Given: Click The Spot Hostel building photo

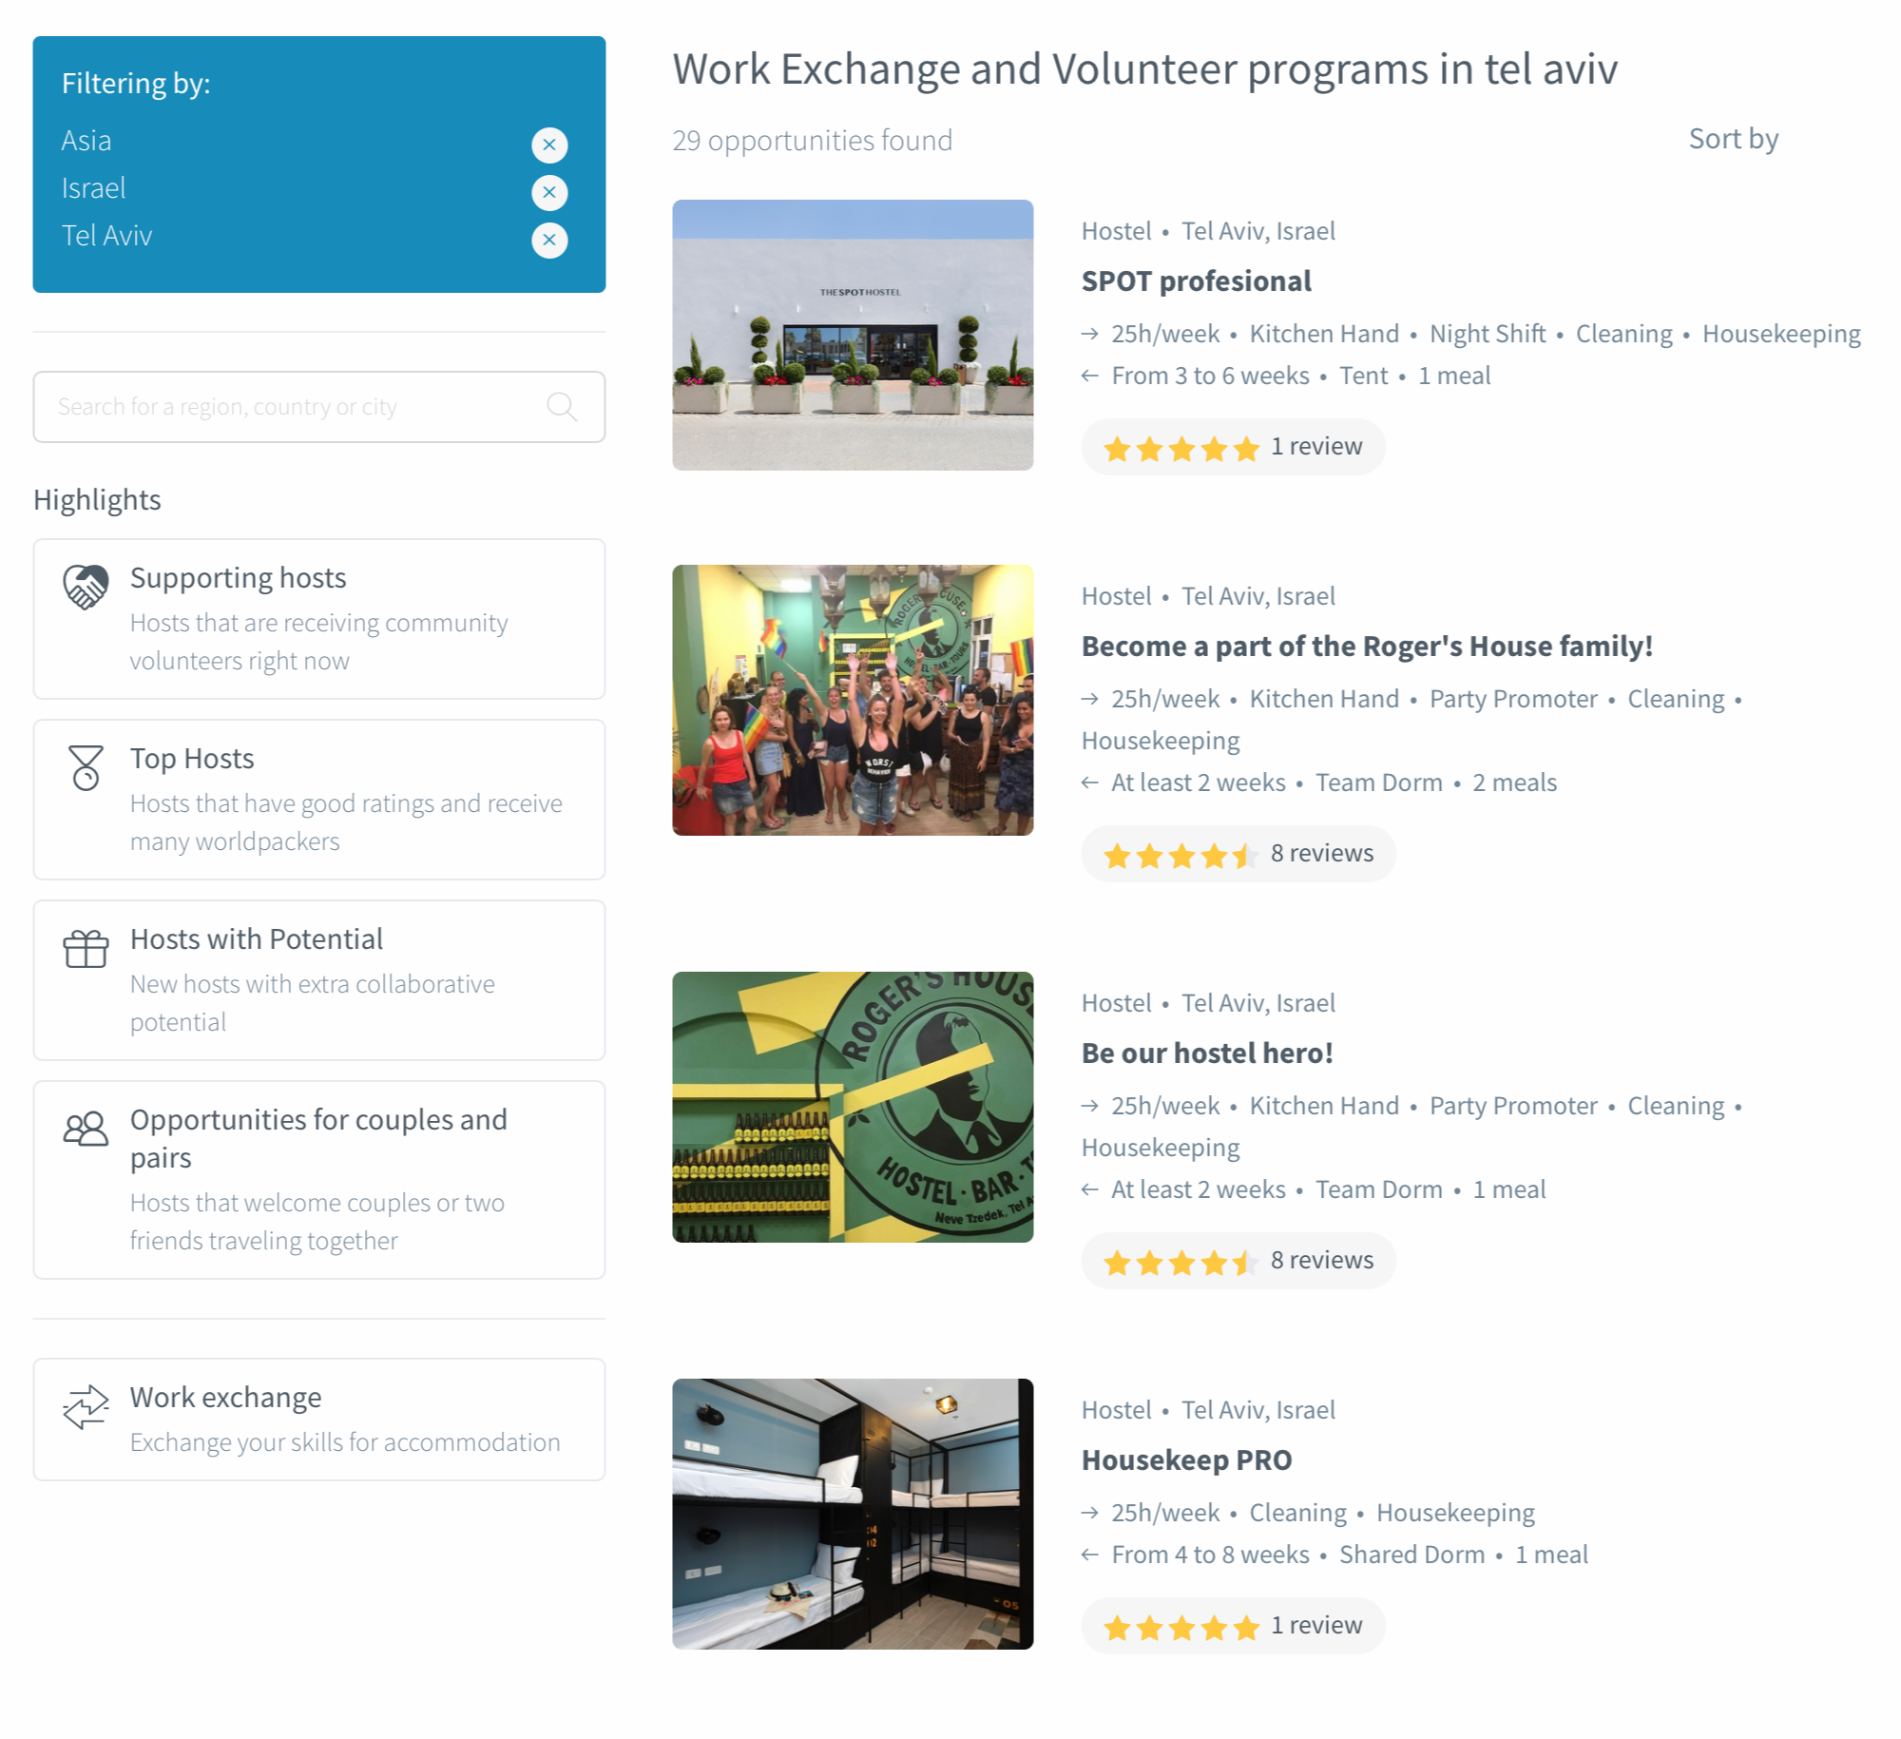Looking at the screenshot, I should coord(852,335).
